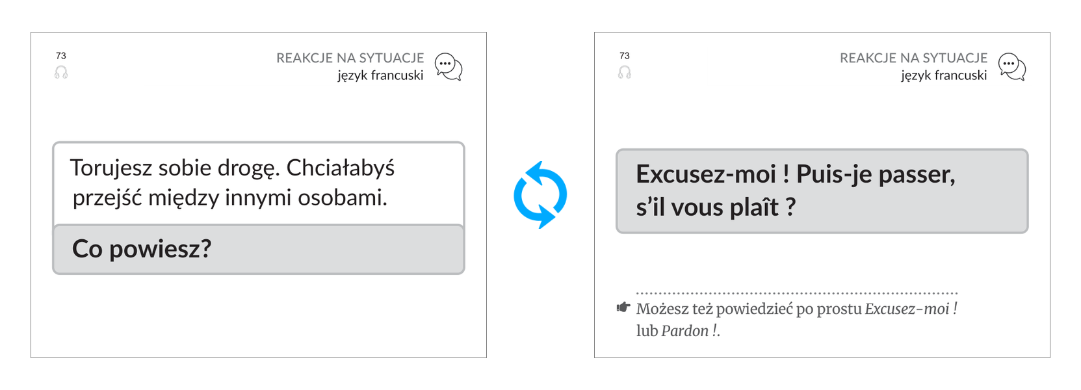Select the number 73 on the right card
Viewport: 1081px width, 390px height.
(625, 56)
